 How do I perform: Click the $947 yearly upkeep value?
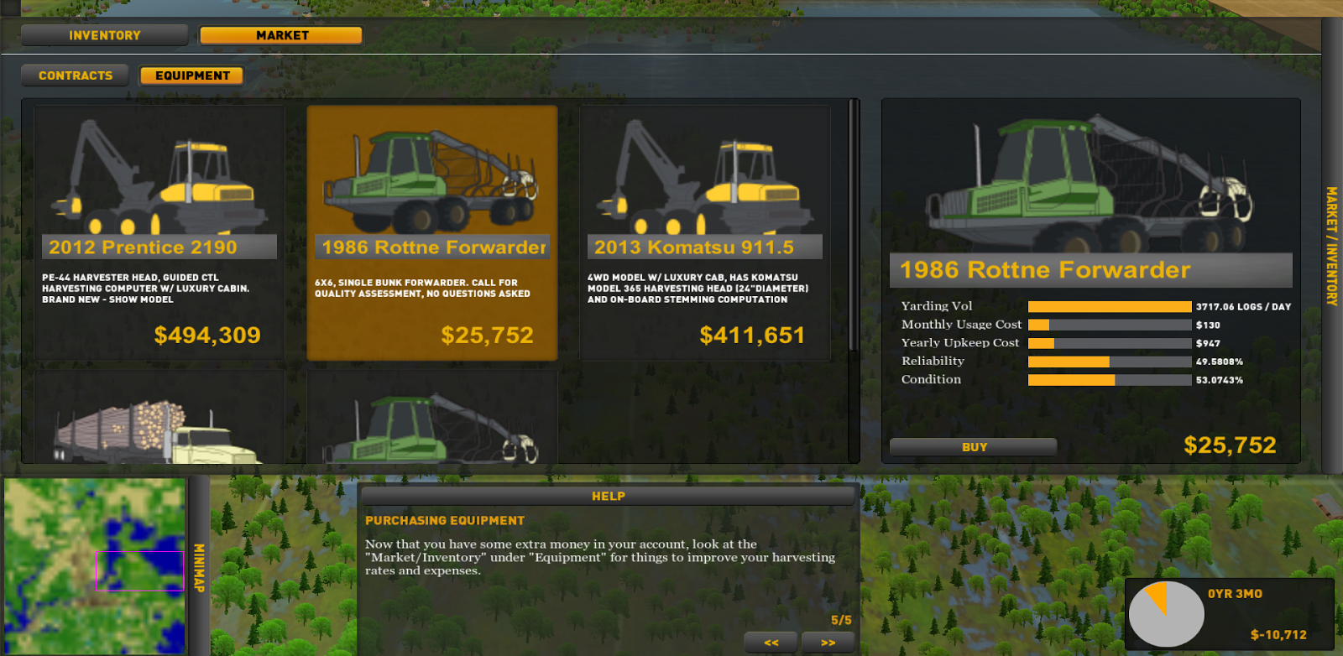[1208, 344]
